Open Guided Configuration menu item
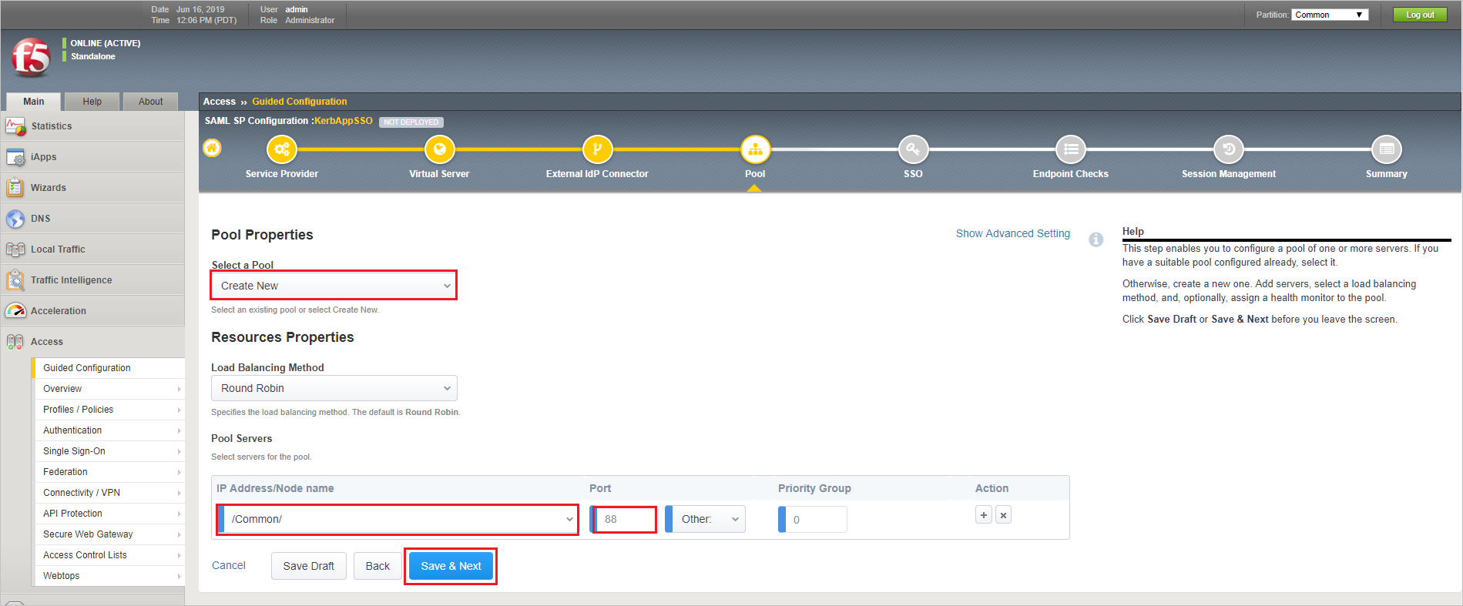 click(x=109, y=368)
